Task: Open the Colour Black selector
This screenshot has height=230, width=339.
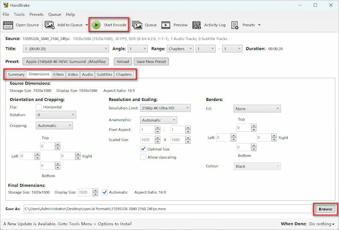Action: [257, 166]
